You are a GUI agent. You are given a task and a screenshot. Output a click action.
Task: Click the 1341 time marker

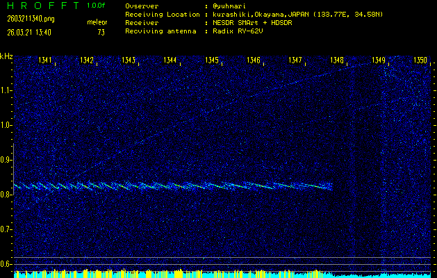point(45,60)
